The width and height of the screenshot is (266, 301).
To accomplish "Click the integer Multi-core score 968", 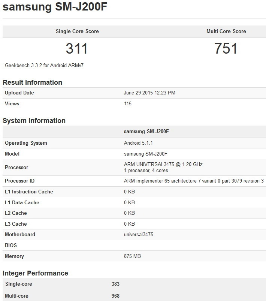I will [115, 296].
